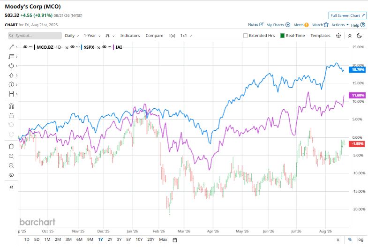Toggle $SPX series visibility eye
Image resolution: width=368 pixels, height=247 pixels.
click(73, 47)
